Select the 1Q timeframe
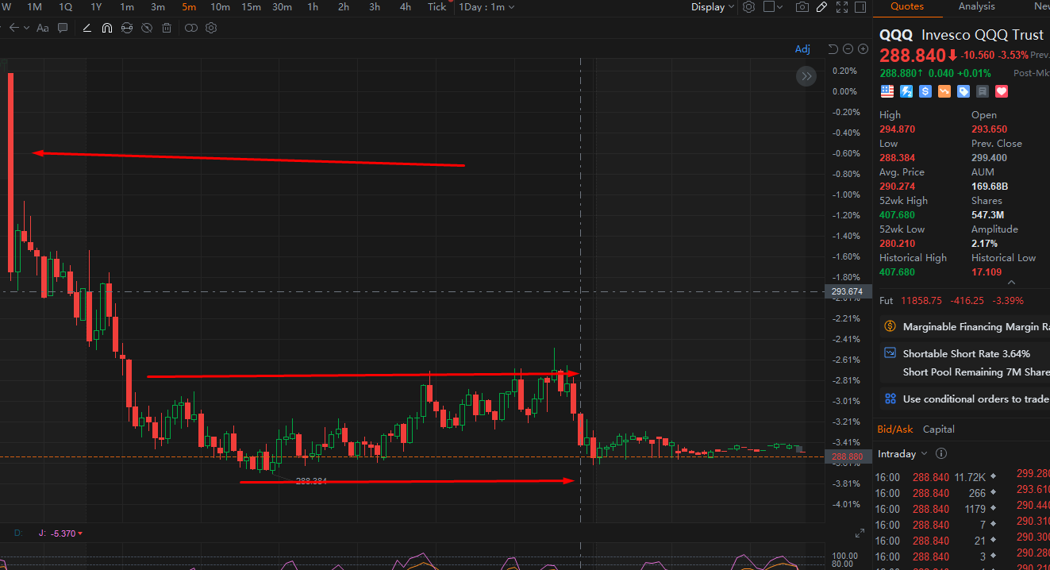The height and width of the screenshot is (570, 1050). (65, 7)
